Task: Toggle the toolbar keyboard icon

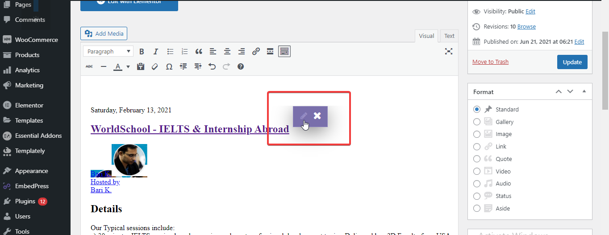Action: click(284, 51)
